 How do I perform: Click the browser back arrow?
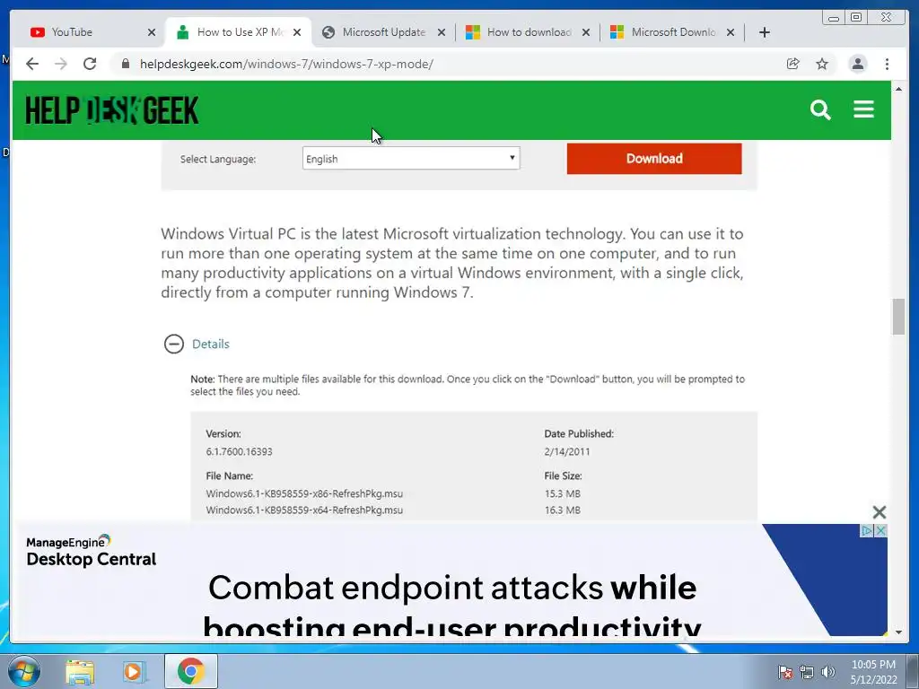coord(32,64)
